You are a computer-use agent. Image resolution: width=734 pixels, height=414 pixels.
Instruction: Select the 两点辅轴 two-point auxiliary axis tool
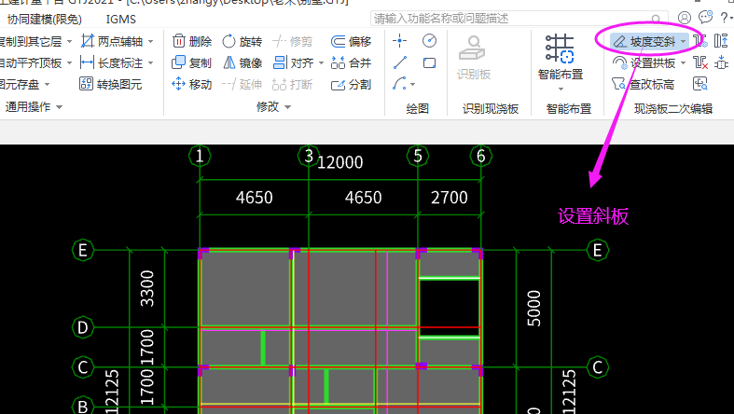[112, 41]
